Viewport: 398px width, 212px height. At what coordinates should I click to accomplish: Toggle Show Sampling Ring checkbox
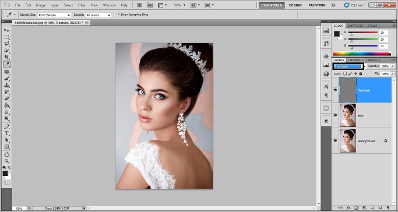[118, 15]
